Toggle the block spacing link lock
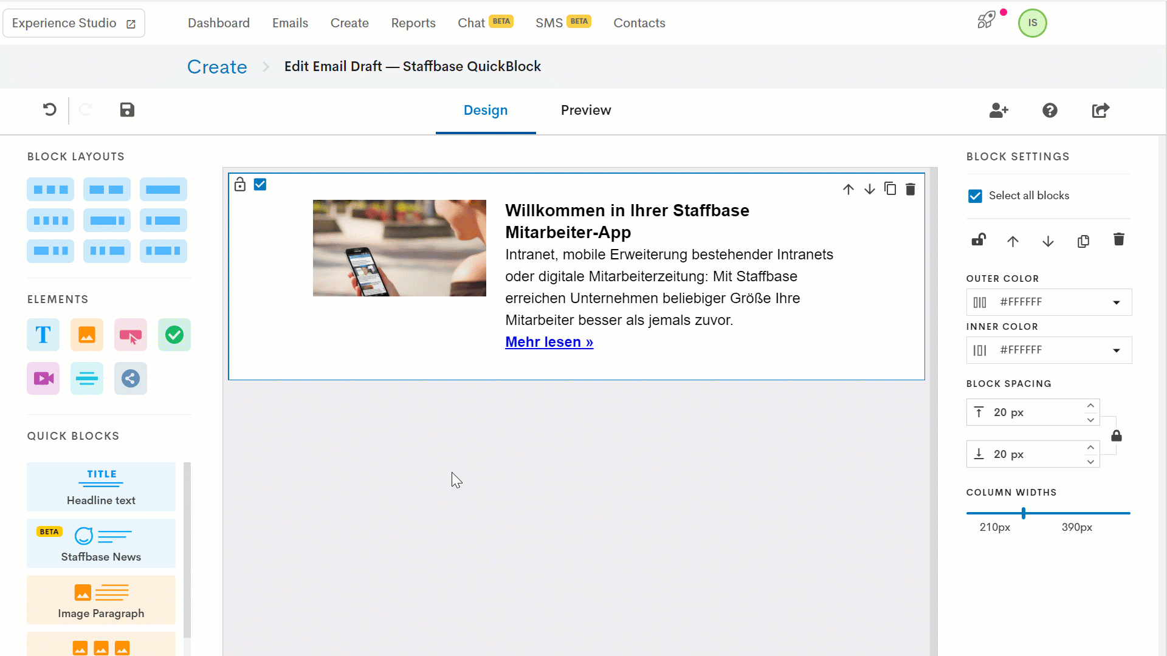This screenshot has width=1167, height=656. click(1117, 436)
